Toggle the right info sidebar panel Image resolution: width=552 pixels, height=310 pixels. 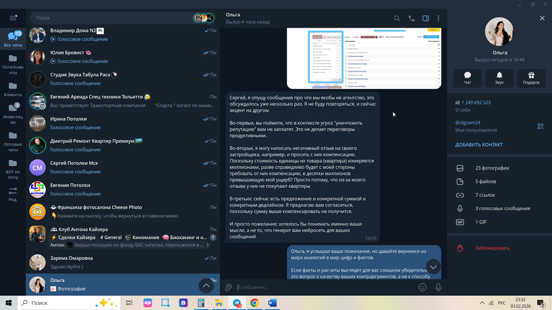tap(426, 18)
